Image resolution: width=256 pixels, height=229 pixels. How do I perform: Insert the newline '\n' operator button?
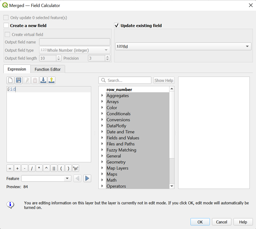tap(76, 168)
